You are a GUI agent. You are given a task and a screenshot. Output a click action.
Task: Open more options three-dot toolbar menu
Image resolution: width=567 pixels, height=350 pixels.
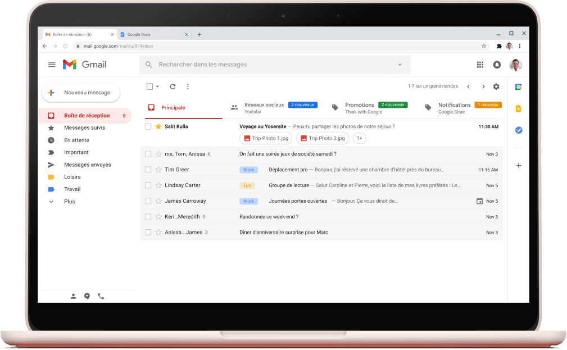coord(188,87)
